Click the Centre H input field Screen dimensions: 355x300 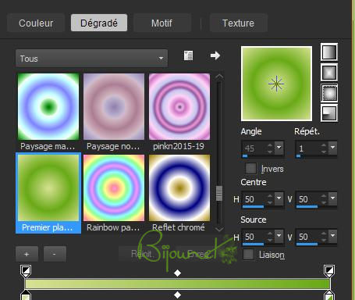pos(255,199)
